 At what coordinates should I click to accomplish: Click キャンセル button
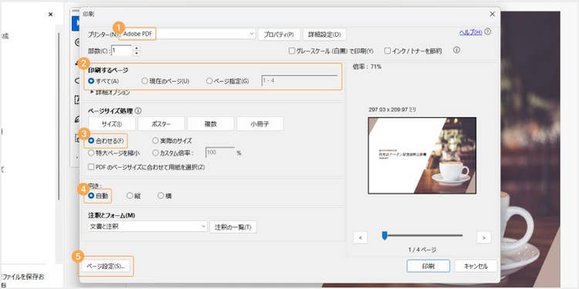(x=476, y=266)
